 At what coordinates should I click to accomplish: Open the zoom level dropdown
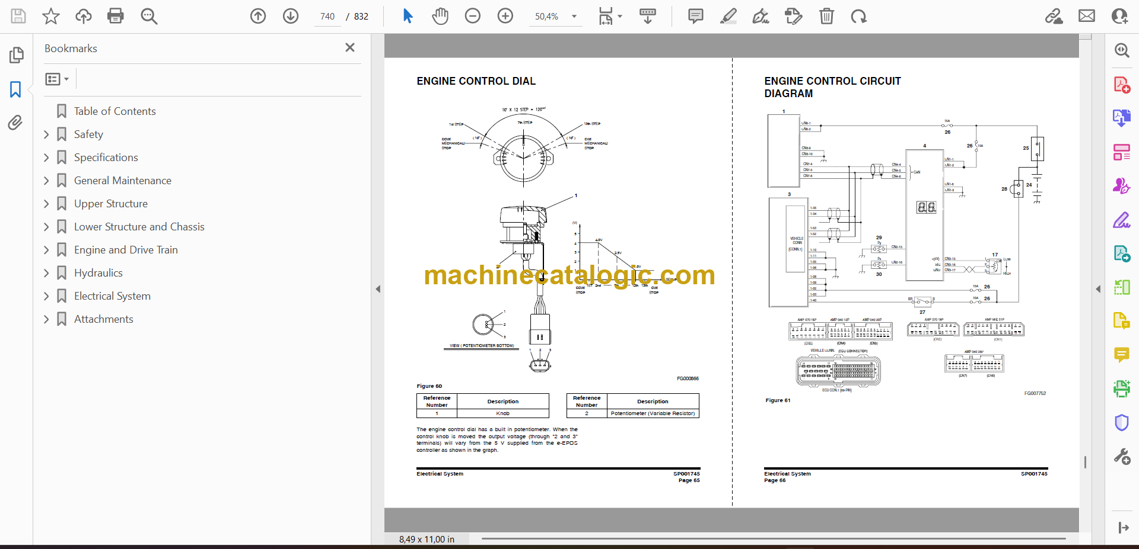(x=574, y=17)
